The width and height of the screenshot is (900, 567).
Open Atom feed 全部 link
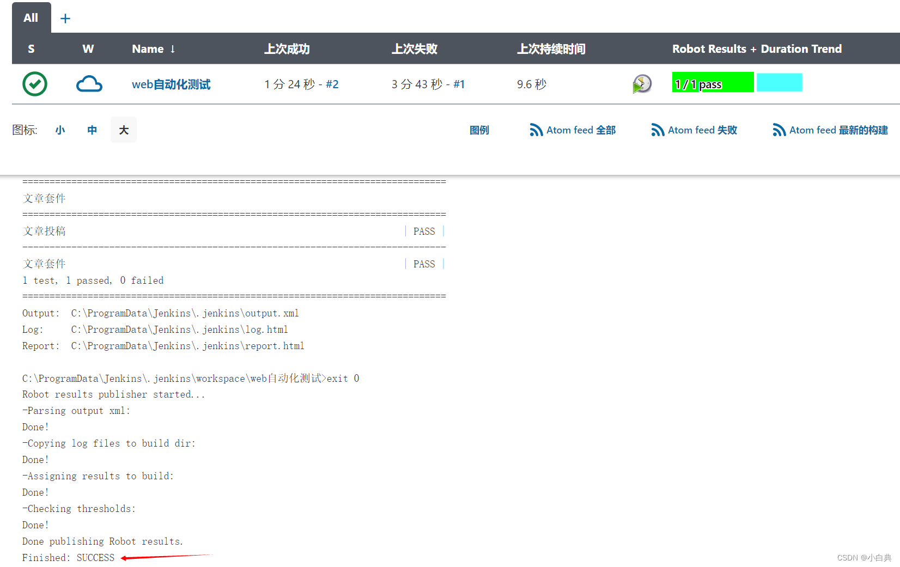pos(581,130)
